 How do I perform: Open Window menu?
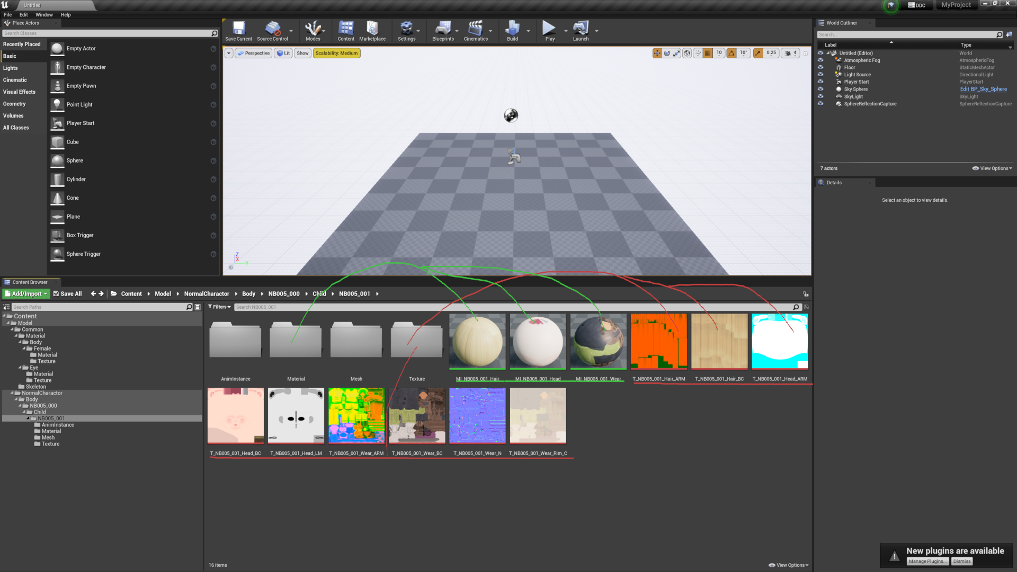[44, 15]
